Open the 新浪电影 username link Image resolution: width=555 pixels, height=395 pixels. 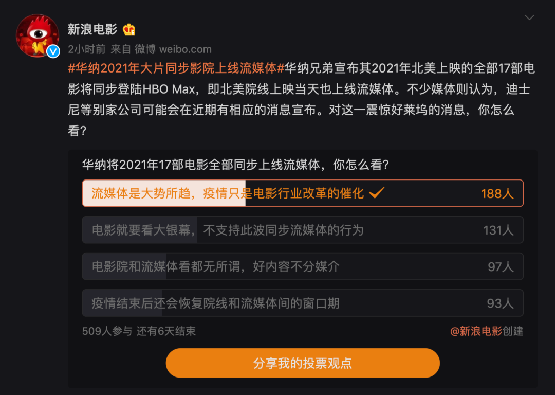(92, 29)
